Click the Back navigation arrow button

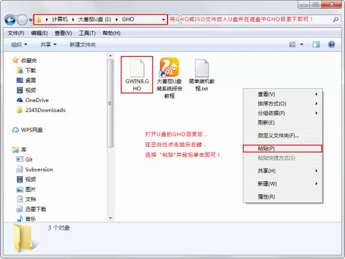coord(10,20)
